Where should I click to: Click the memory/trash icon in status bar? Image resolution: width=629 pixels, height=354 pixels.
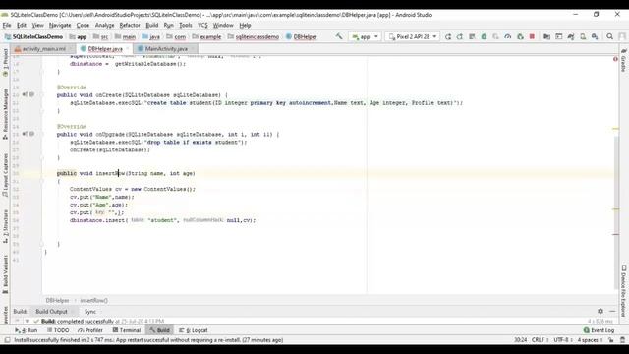(622, 340)
